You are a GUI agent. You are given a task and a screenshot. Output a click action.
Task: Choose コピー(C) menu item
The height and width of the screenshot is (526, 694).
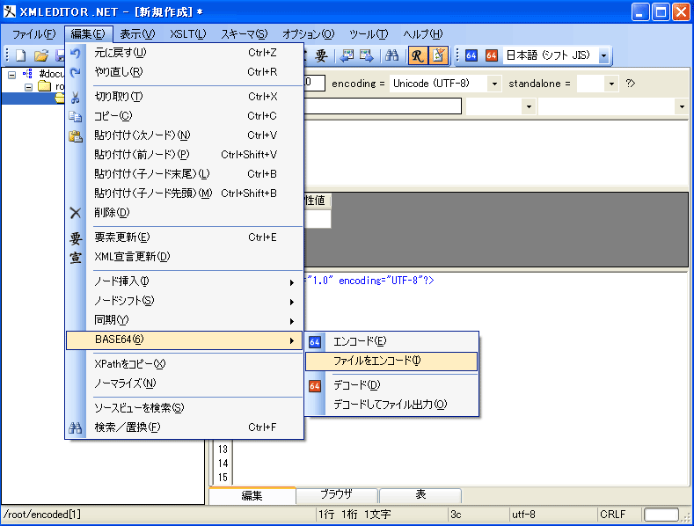tap(184, 116)
